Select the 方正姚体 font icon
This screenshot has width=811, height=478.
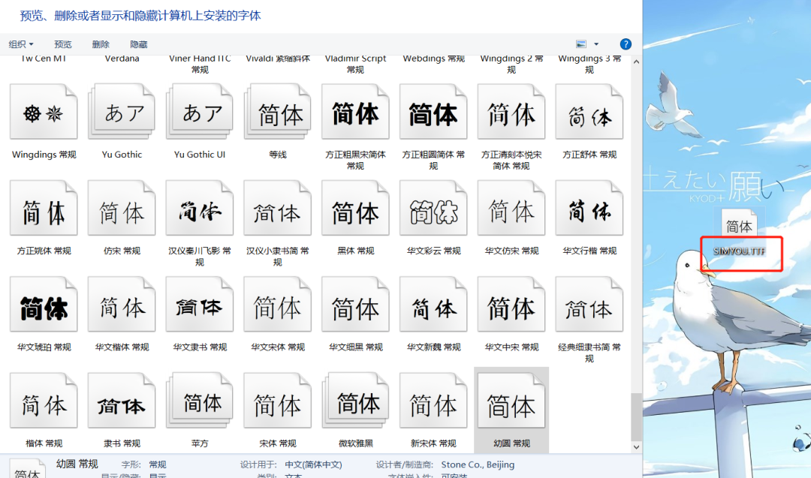click(44, 208)
